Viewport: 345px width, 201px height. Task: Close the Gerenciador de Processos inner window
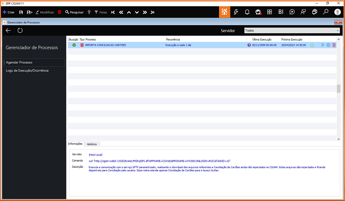click(338, 22)
